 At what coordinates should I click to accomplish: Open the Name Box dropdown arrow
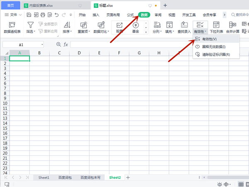tap(42, 44)
